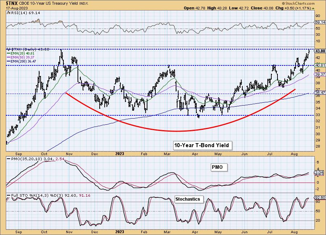
Task: Click the 39.37 EMA tag on right axis
Action: 320,74
